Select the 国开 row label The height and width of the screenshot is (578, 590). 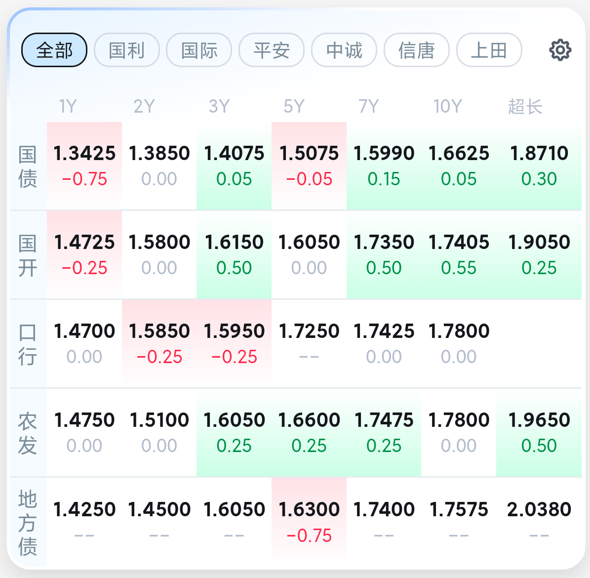(x=28, y=255)
